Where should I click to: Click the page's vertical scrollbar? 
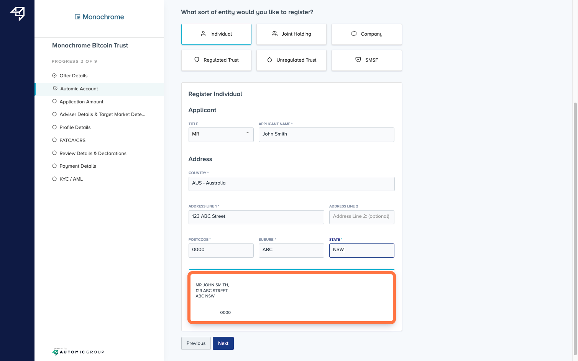pyautogui.click(x=575, y=229)
